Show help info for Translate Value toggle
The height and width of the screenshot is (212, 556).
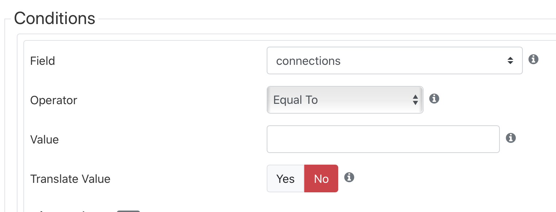(349, 177)
